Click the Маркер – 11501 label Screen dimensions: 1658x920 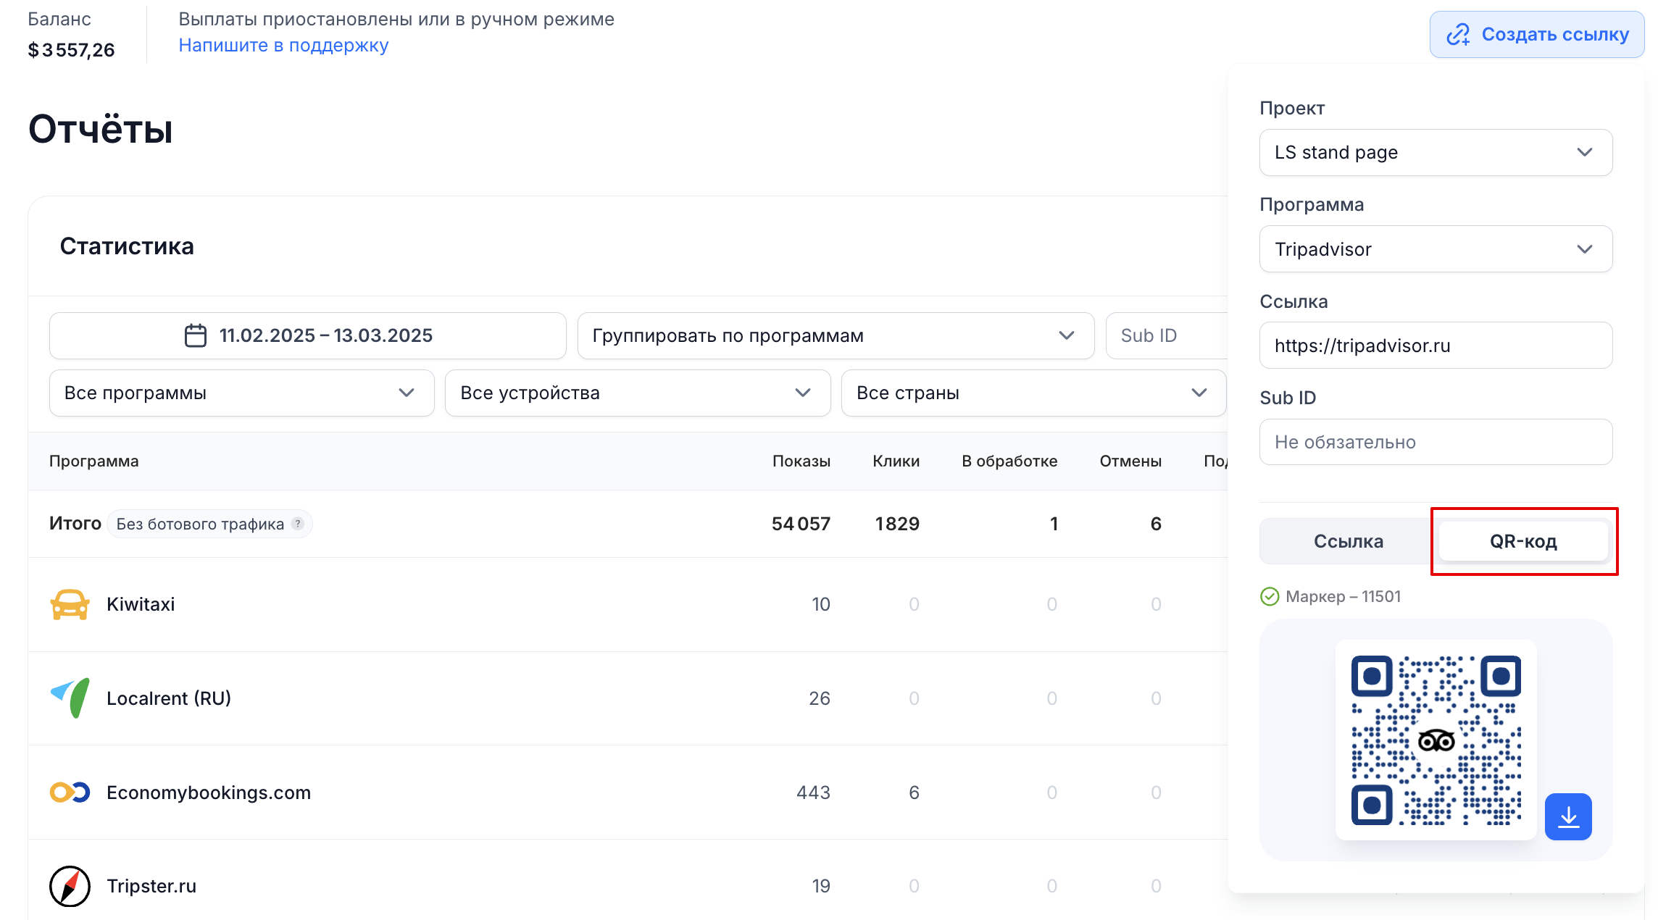point(1343,596)
